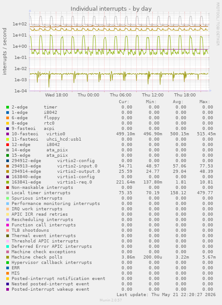Click the Munin 2.0.57 footer text
Screen dimensions: 222x305
click(111, 300)
